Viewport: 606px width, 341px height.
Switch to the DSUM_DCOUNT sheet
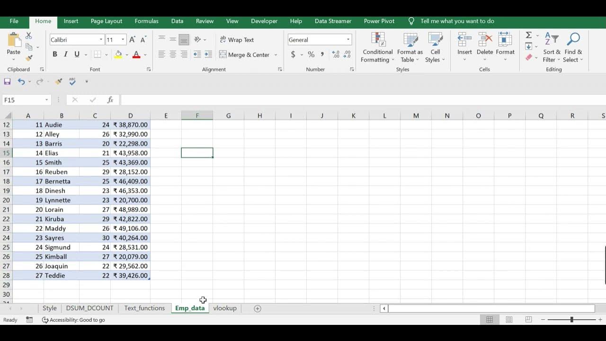(x=90, y=308)
